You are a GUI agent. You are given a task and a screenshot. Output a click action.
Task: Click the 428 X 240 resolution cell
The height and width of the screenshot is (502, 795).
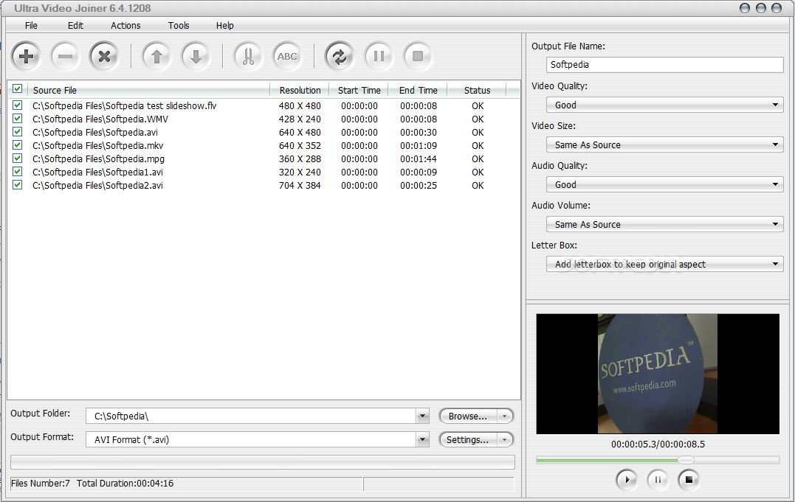tap(300, 119)
